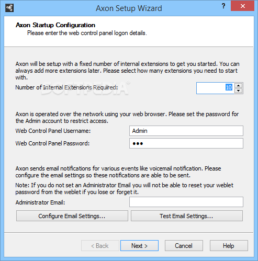
Task: Close the Axon Setup Wizard window
Action: coord(242,6)
